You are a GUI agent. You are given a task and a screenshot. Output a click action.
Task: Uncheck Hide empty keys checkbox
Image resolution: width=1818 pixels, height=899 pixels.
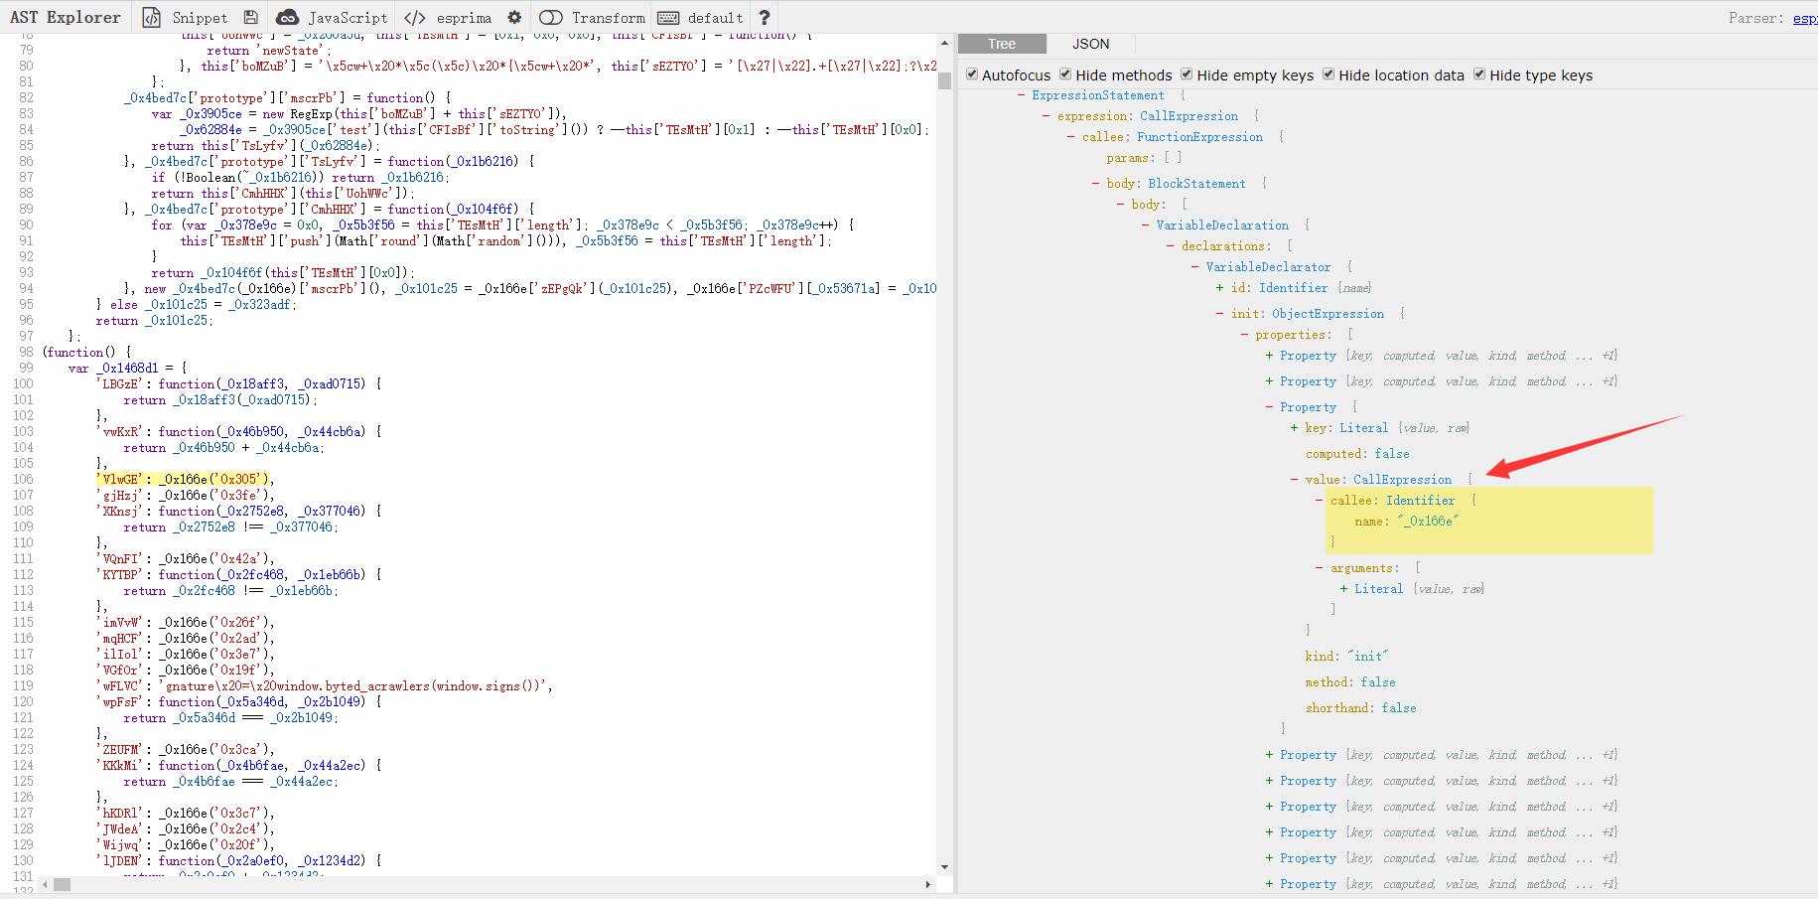click(1187, 75)
